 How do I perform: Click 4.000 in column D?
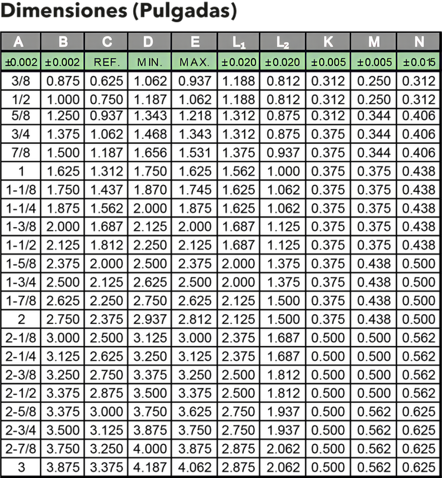tap(150, 449)
